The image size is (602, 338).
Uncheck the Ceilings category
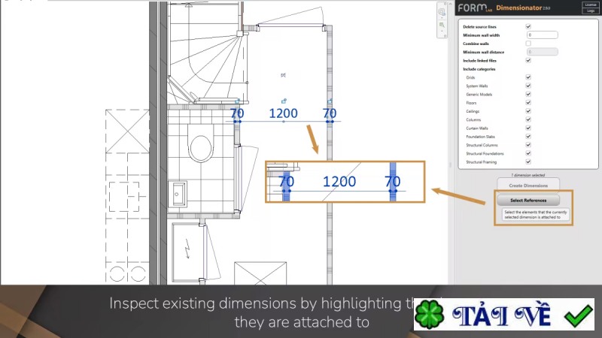click(528, 110)
